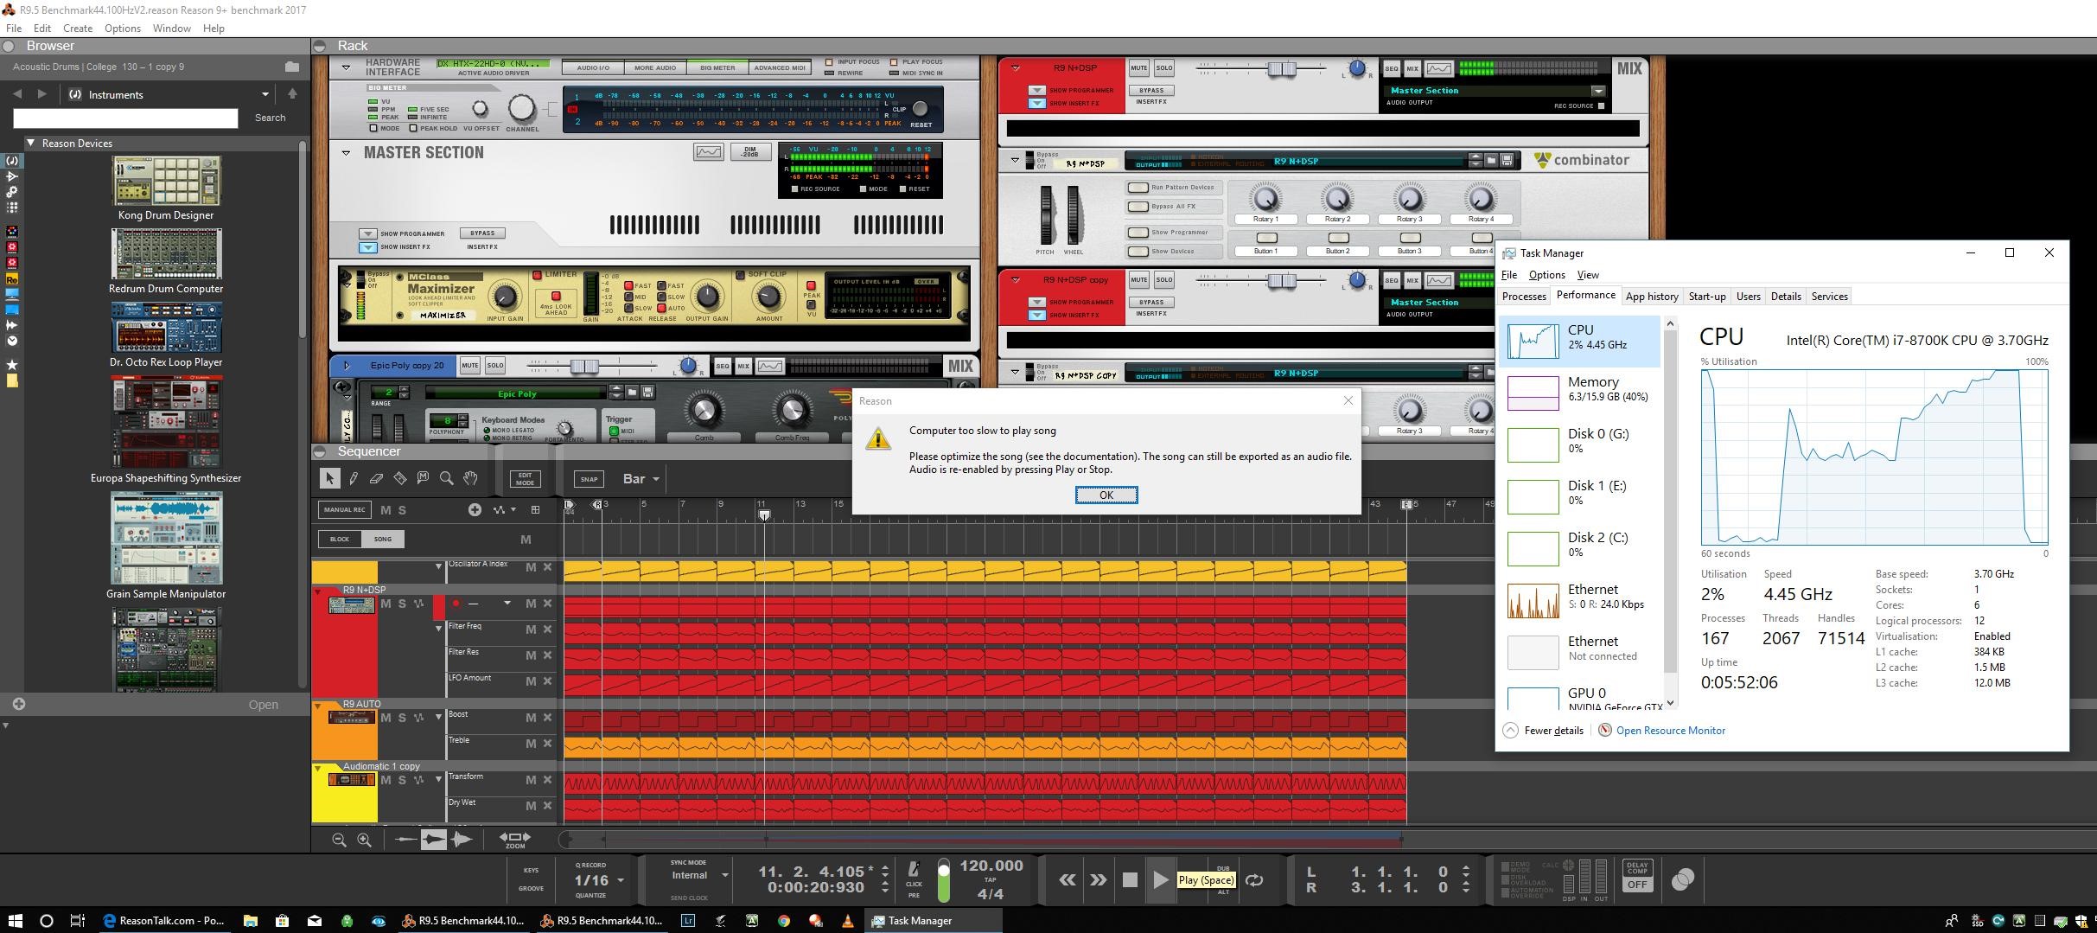Select the Mute tool in the sequencer
The height and width of the screenshot is (933, 2097).
[423, 478]
